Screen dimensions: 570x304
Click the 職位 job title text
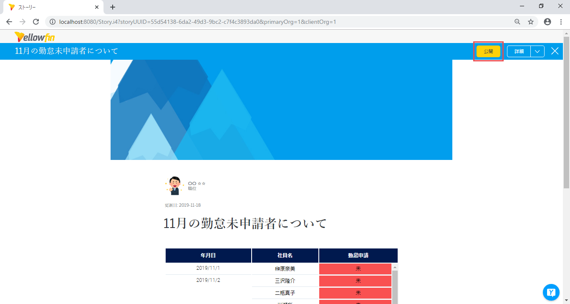coord(192,189)
